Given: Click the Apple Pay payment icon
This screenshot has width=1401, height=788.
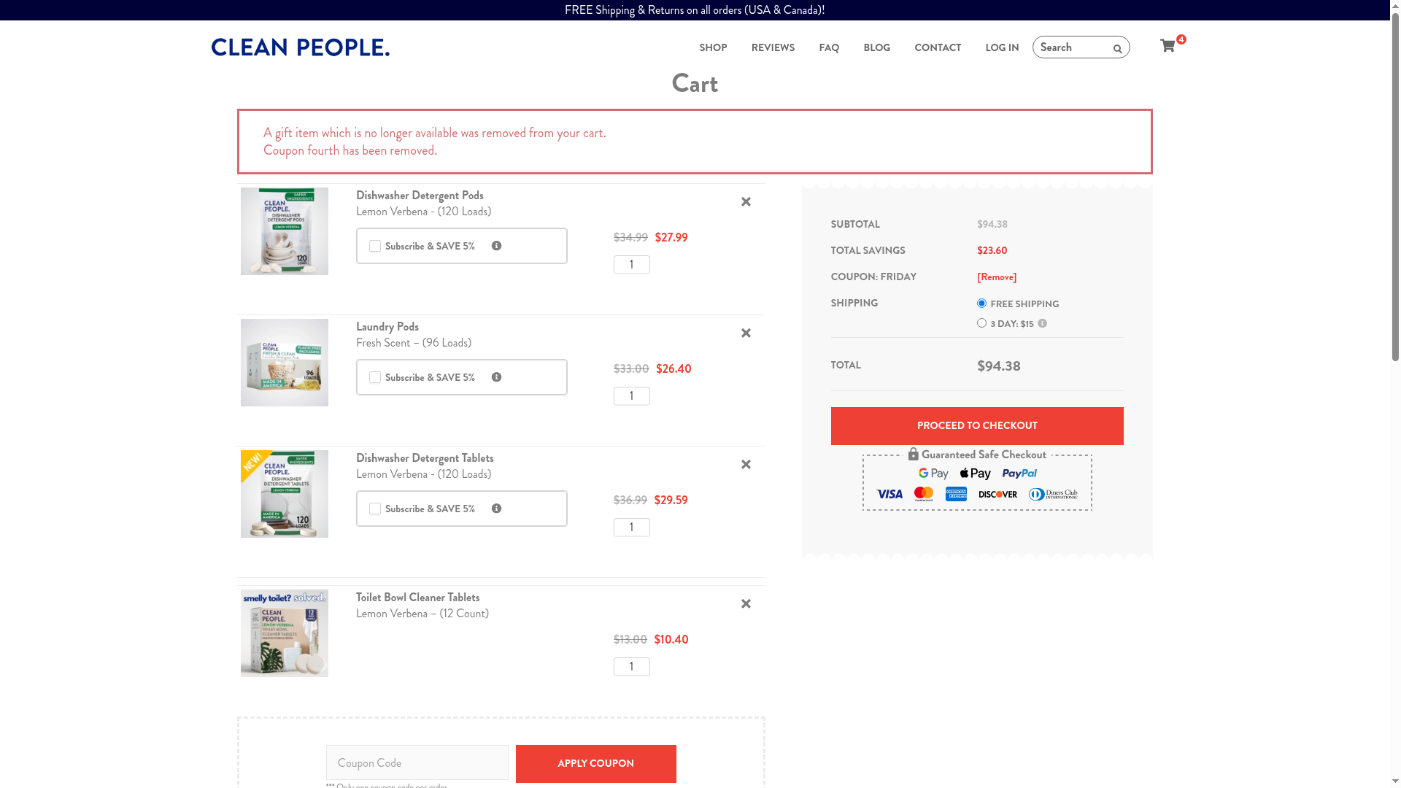Looking at the screenshot, I should click(975, 474).
